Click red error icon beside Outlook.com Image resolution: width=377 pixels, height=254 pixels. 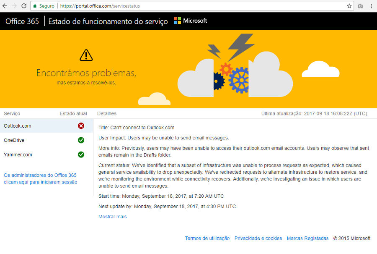(81, 126)
